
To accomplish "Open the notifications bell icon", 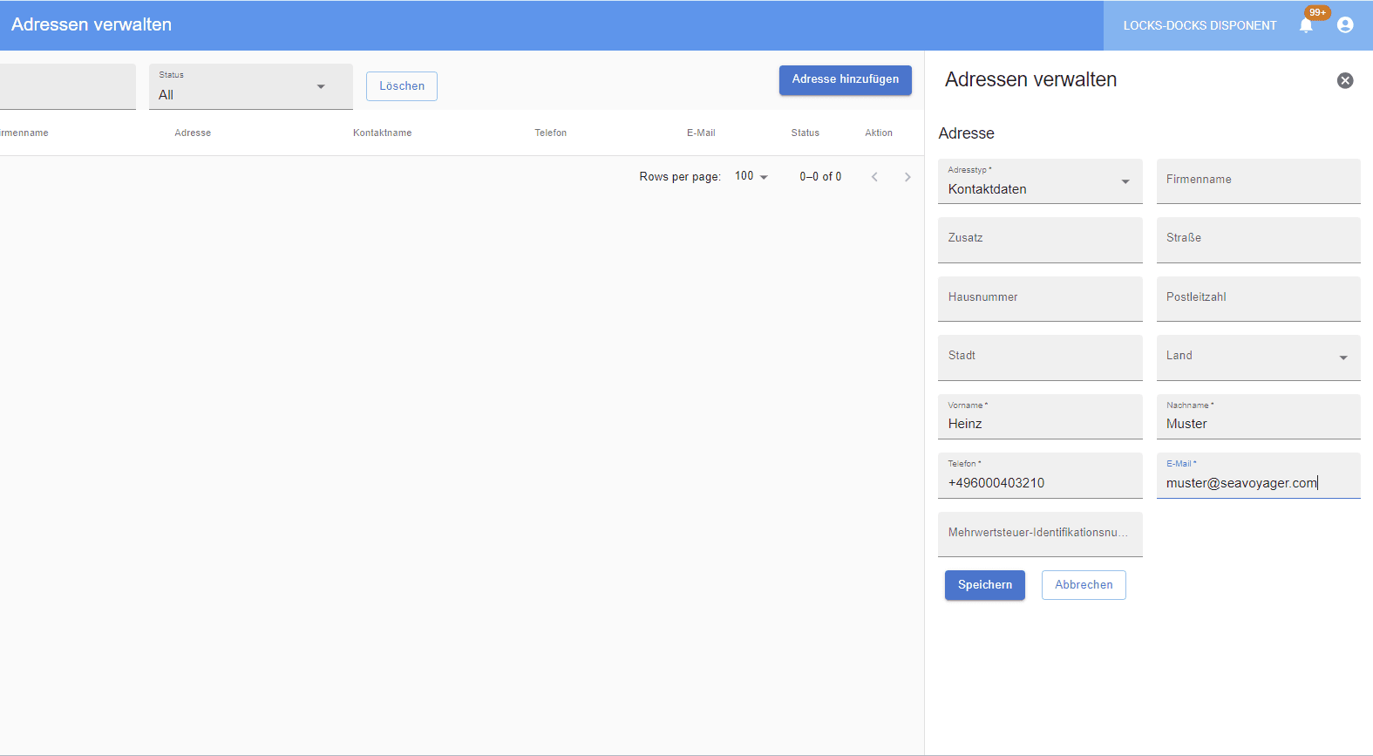I will pos(1305,25).
